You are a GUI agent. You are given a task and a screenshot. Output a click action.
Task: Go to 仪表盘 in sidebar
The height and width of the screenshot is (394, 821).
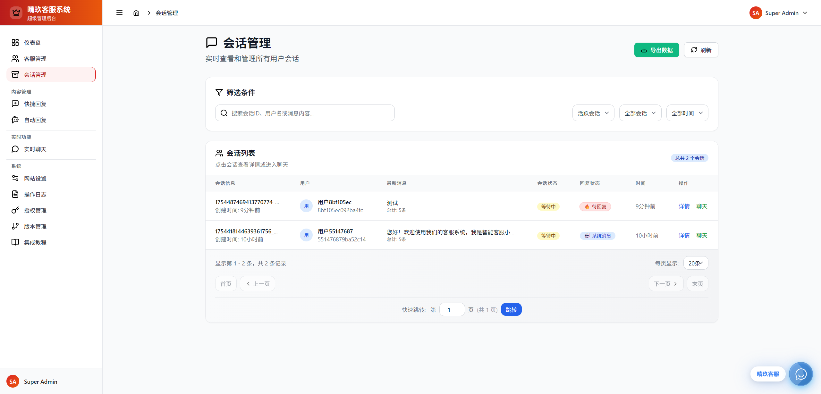32,43
